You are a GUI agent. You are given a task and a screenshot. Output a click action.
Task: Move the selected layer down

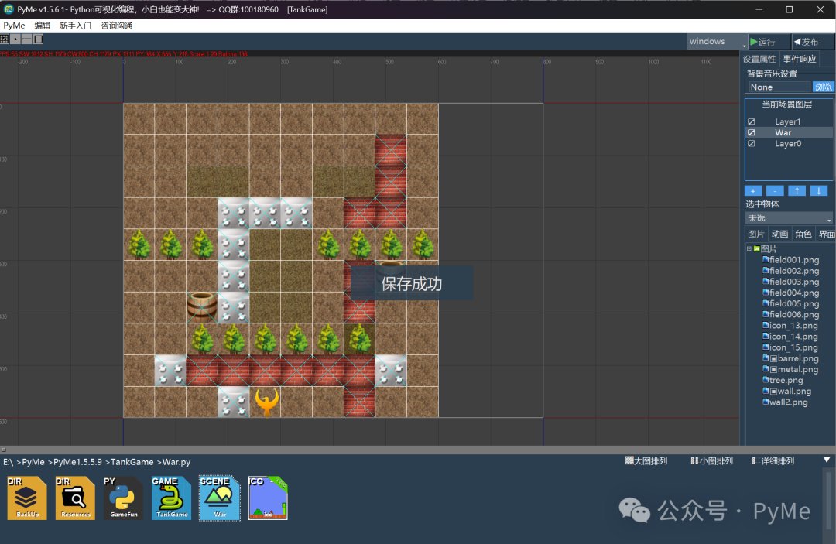pos(818,190)
